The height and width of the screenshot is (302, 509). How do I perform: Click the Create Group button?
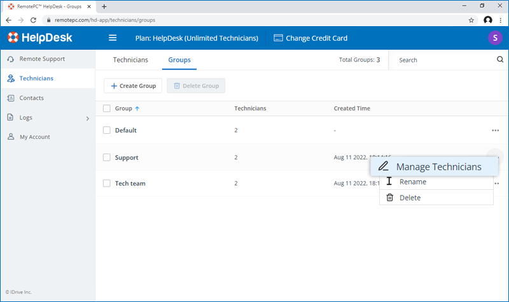click(133, 86)
